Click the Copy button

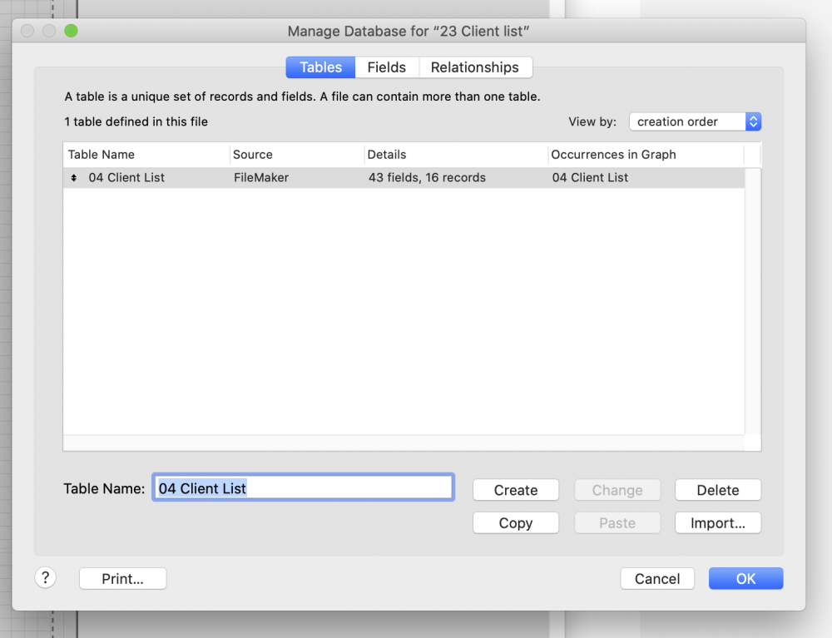tap(516, 523)
